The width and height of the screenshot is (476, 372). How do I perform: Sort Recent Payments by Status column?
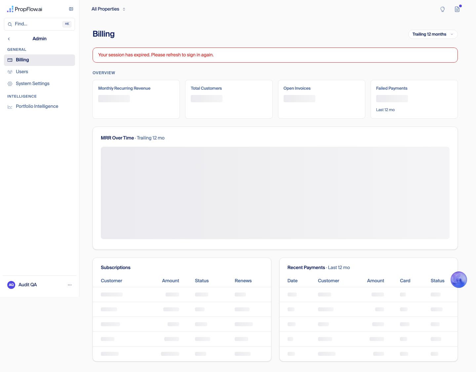tap(438, 281)
